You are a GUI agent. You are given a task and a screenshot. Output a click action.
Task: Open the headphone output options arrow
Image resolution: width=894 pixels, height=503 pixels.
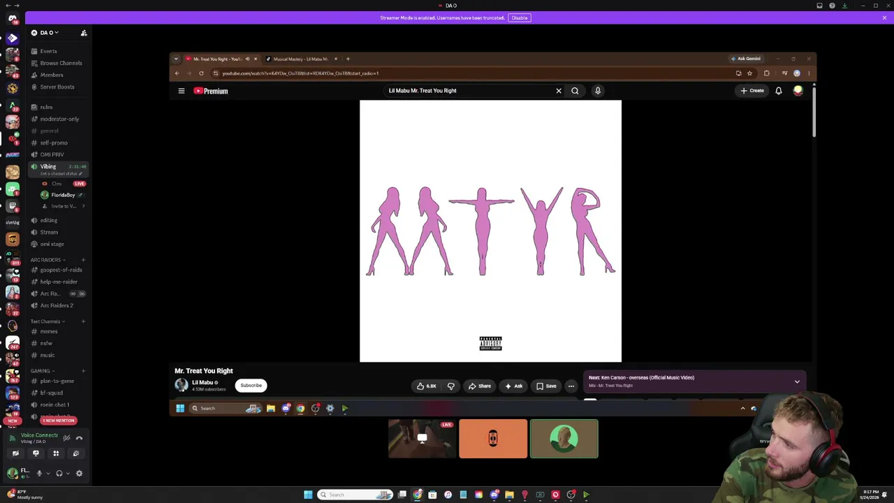click(x=68, y=474)
